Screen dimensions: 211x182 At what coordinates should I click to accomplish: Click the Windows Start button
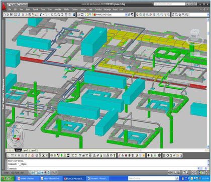(x=8, y=178)
